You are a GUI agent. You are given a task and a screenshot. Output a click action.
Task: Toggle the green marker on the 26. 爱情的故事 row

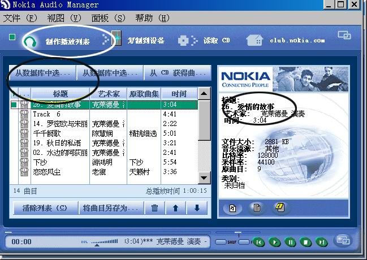click(14, 105)
